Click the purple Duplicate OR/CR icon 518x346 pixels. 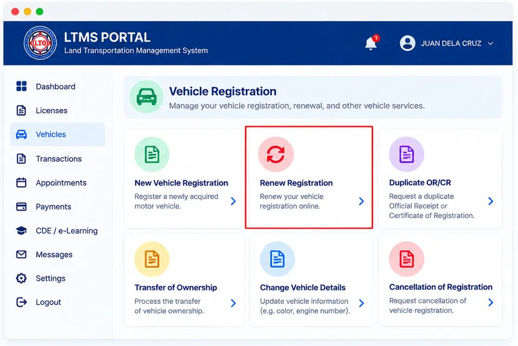click(x=406, y=154)
